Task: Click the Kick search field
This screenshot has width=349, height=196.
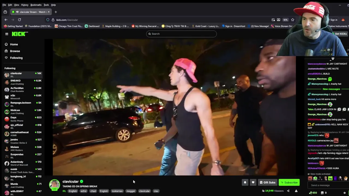Action: coord(181,34)
